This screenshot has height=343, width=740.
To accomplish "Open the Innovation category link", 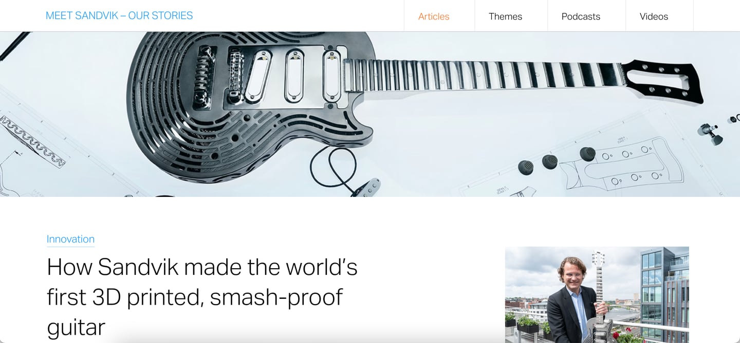I will tap(70, 239).
